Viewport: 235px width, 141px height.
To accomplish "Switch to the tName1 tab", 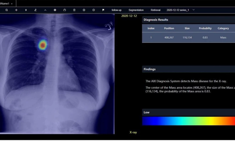I will (x=4, y=4).
